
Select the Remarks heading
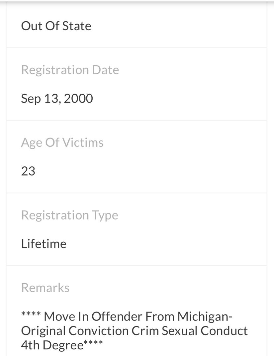click(x=45, y=288)
